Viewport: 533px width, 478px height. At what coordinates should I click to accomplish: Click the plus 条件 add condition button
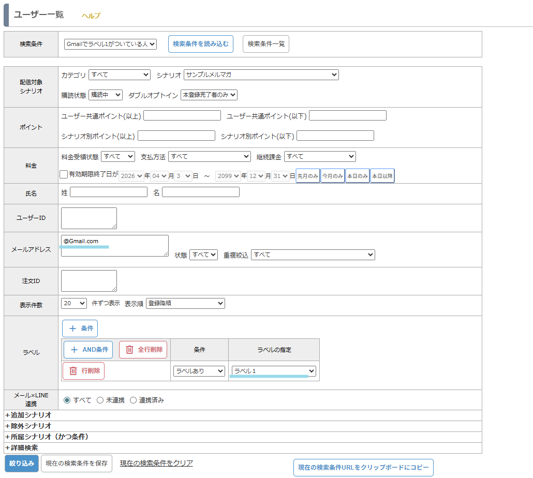click(x=80, y=328)
